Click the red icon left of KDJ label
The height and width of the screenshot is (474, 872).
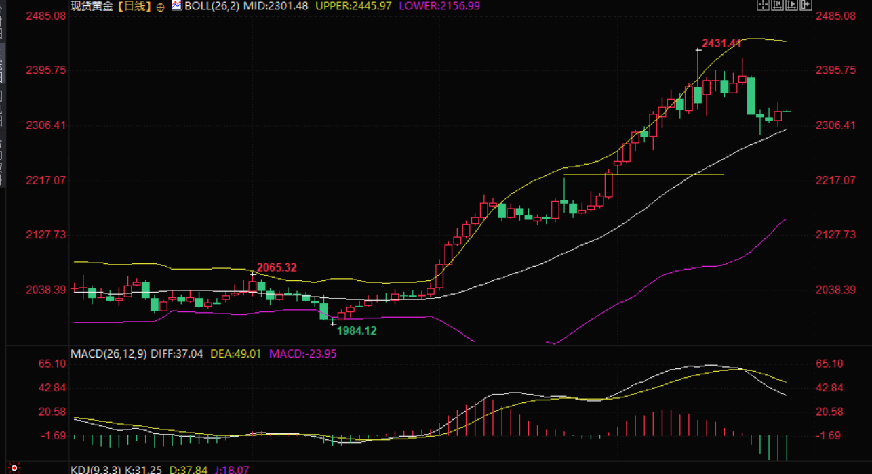14,468
